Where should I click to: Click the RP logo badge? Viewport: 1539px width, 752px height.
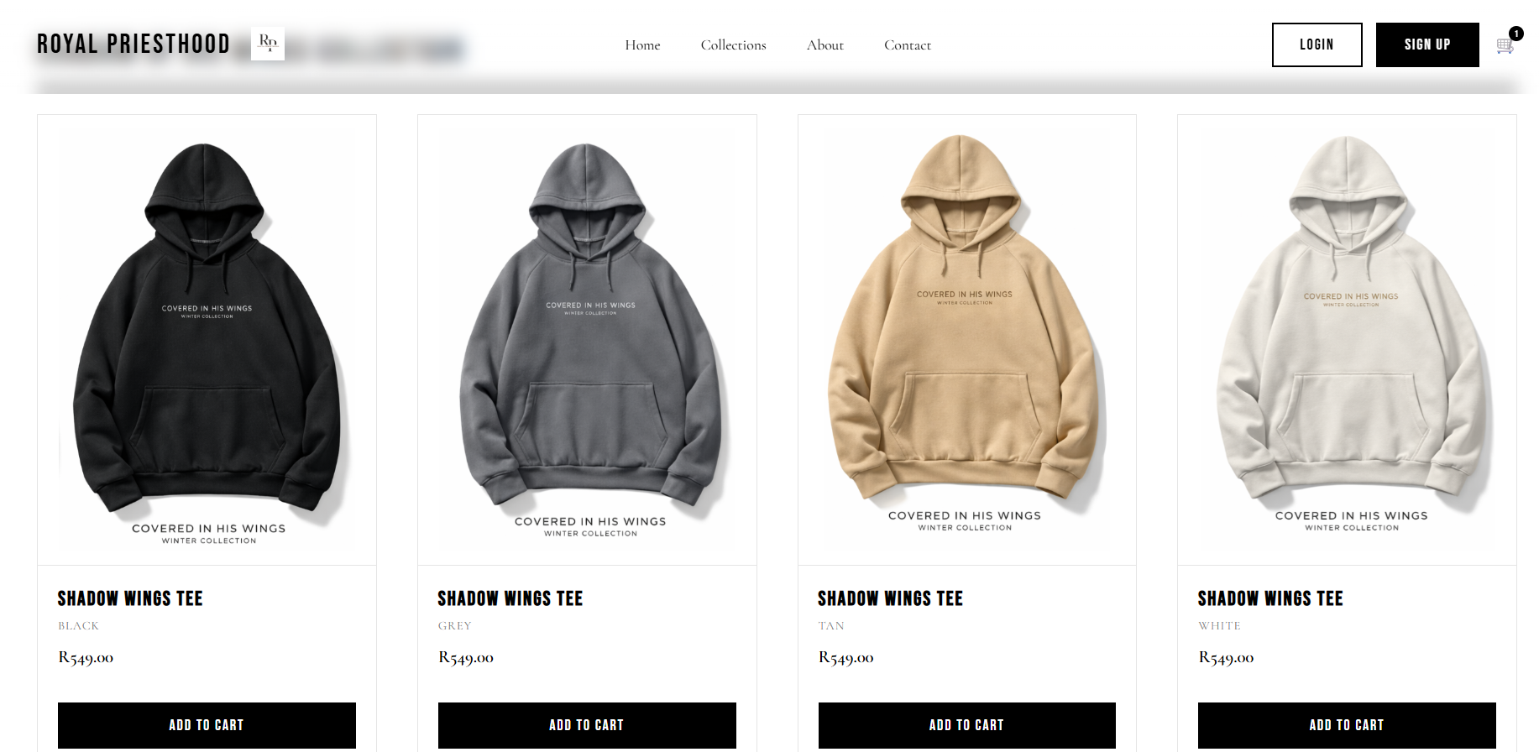[268, 44]
